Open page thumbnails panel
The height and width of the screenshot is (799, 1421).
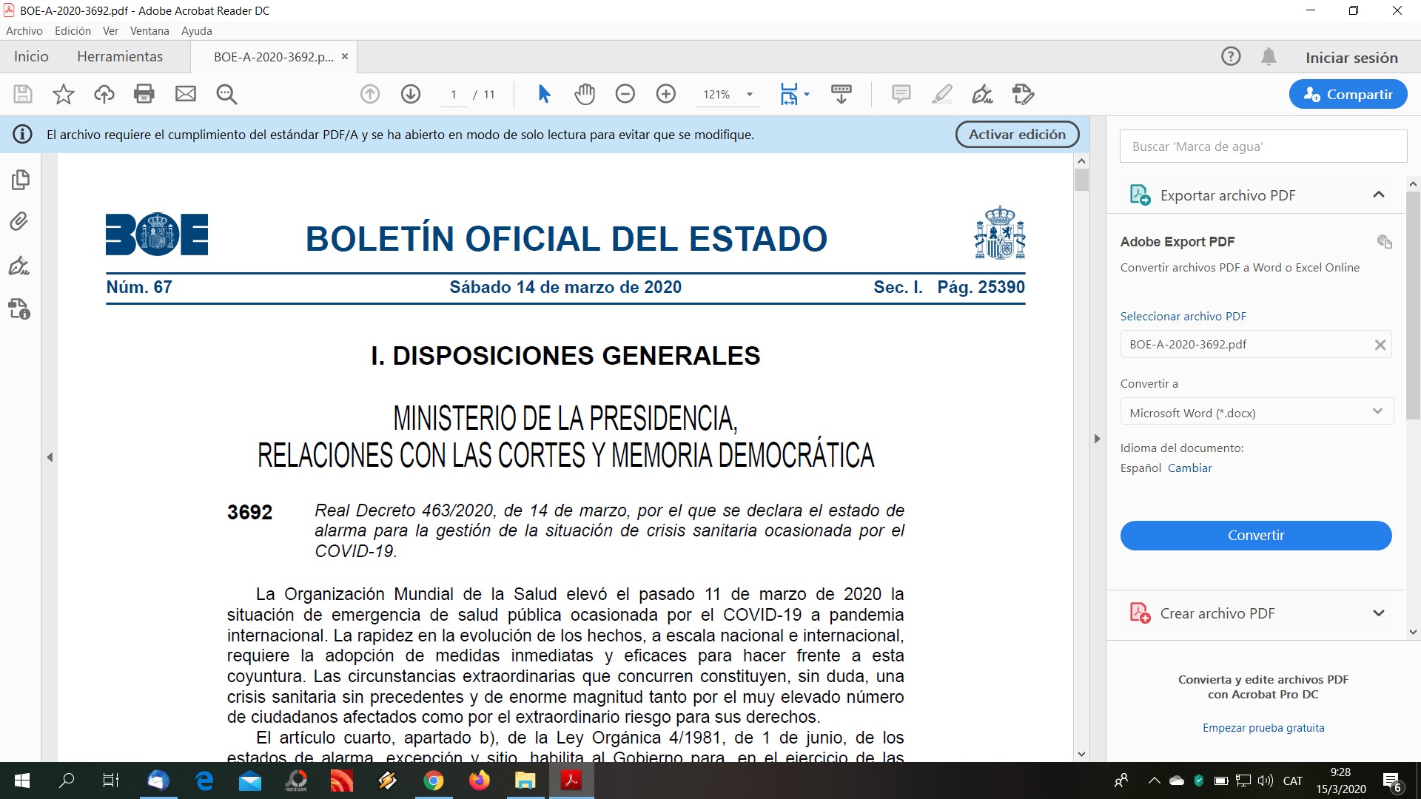tap(20, 180)
